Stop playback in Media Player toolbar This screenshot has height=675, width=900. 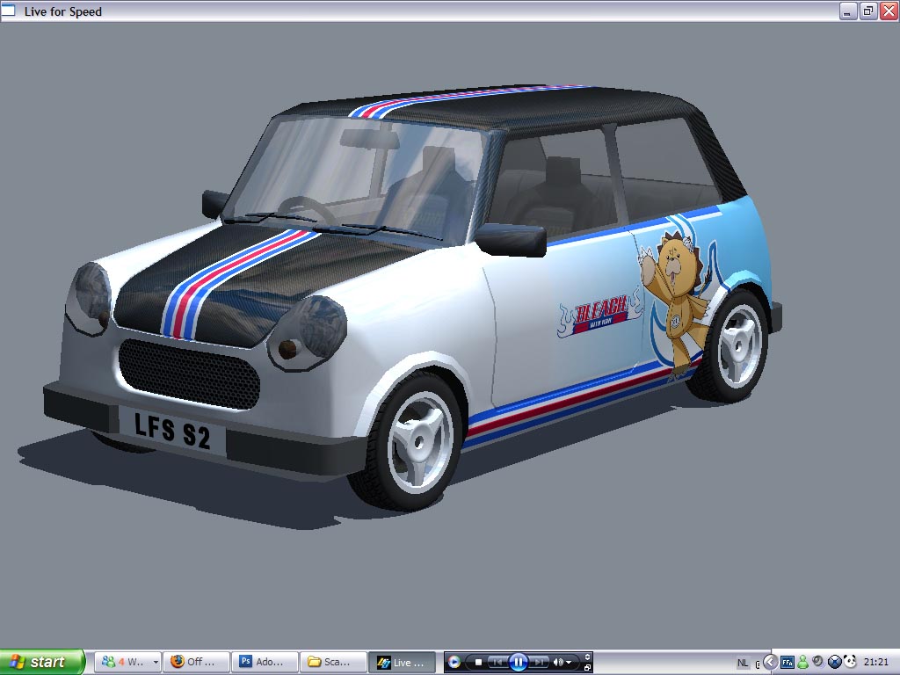tap(478, 663)
